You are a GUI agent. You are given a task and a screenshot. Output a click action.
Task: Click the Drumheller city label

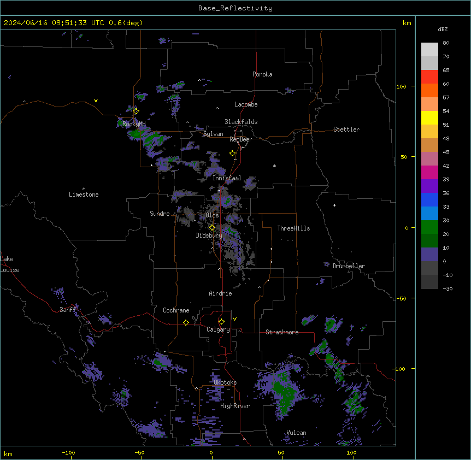tap(349, 266)
